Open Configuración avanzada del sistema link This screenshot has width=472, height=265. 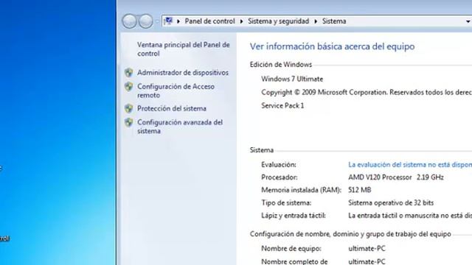(x=180, y=127)
